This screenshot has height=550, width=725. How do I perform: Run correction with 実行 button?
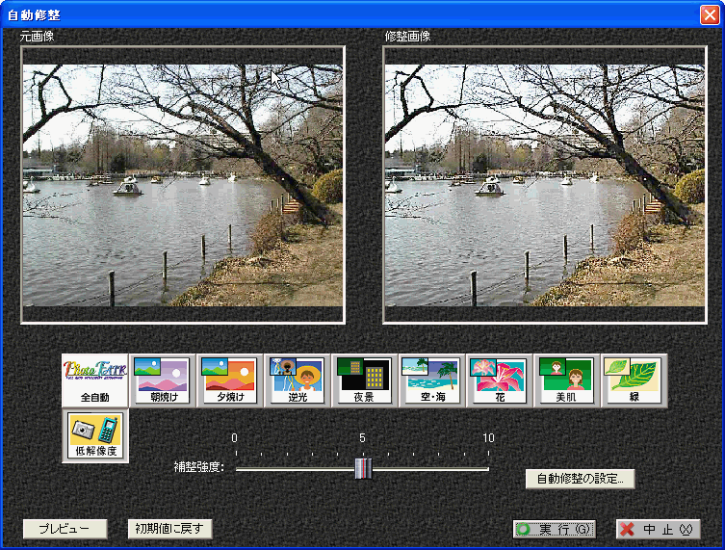554,529
